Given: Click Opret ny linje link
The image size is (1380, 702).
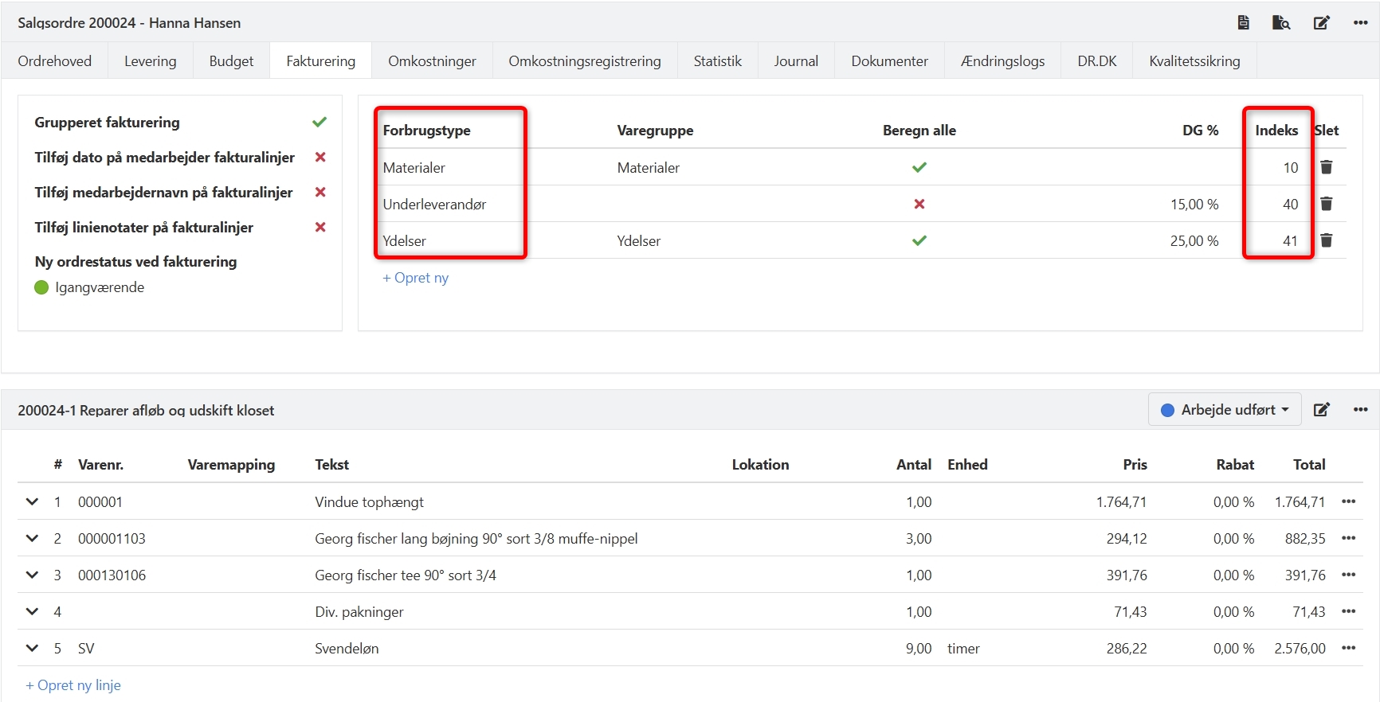Looking at the screenshot, I should (x=73, y=685).
